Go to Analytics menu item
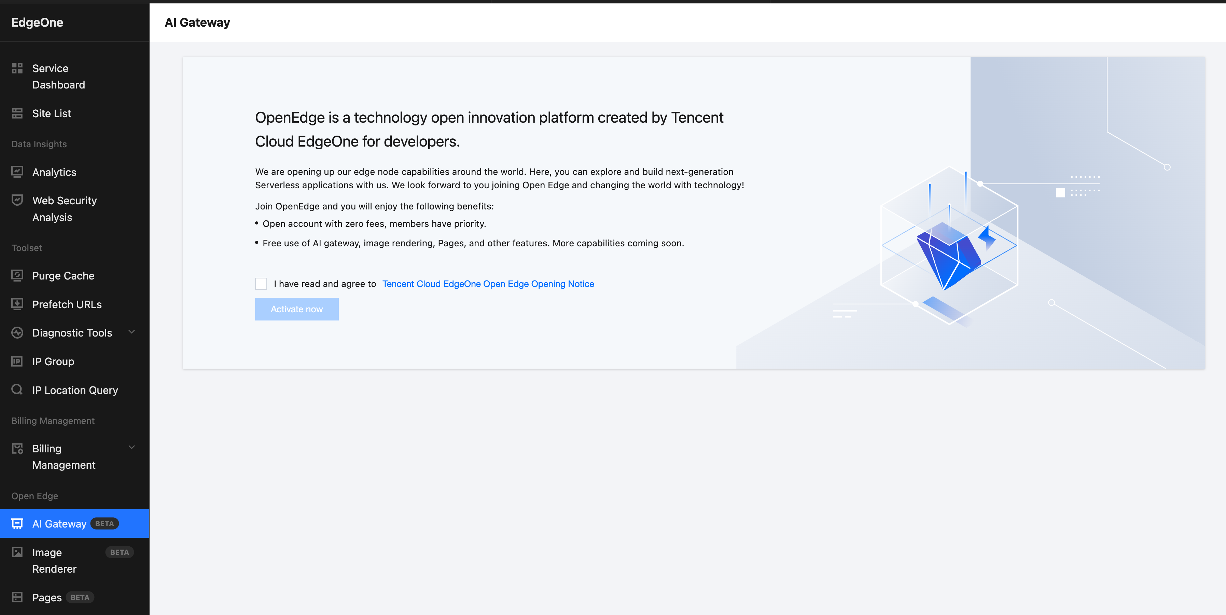1226x615 pixels. coord(75,172)
